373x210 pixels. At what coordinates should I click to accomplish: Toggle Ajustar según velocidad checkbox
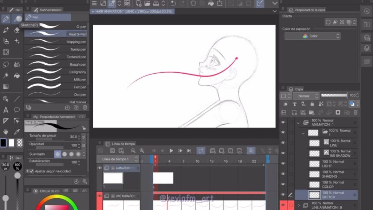(x=32, y=171)
